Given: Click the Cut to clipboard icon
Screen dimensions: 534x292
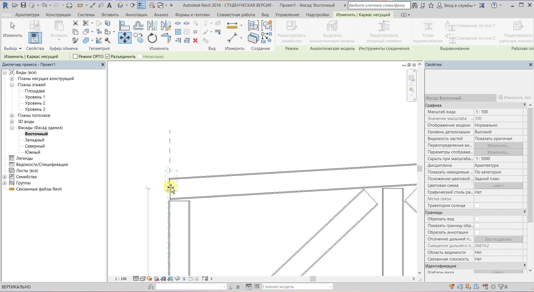Looking at the screenshot, I should pyautogui.click(x=75, y=23).
